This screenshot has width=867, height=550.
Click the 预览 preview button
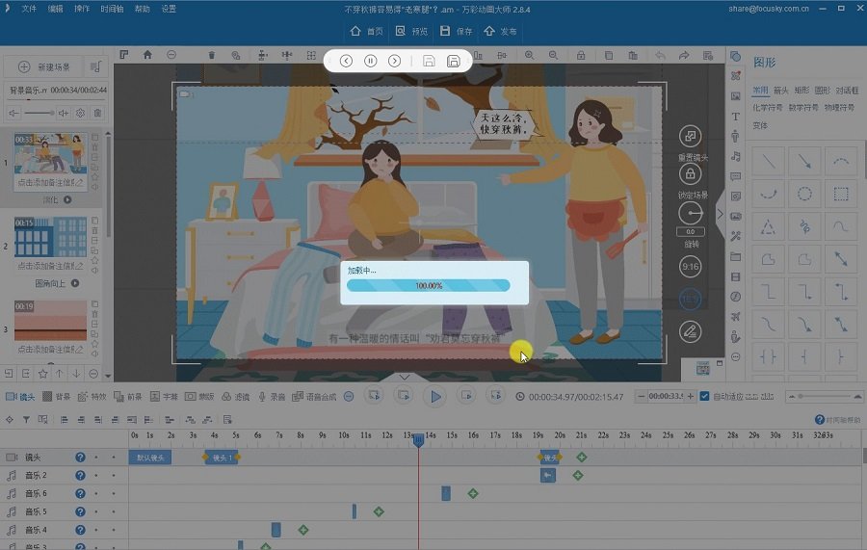pos(411,32)
